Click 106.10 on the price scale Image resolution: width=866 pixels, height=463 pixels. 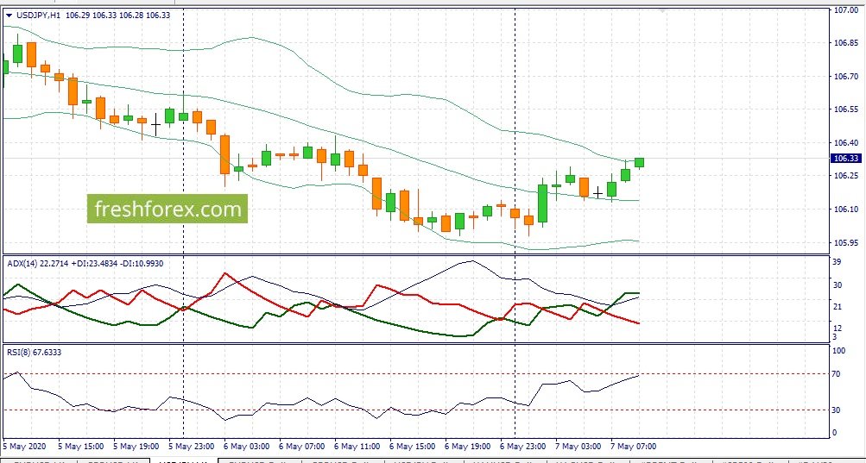click(x=845, y=210)
